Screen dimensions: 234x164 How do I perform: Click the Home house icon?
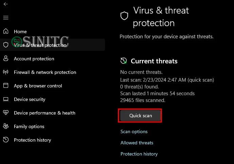coord(6,31)
